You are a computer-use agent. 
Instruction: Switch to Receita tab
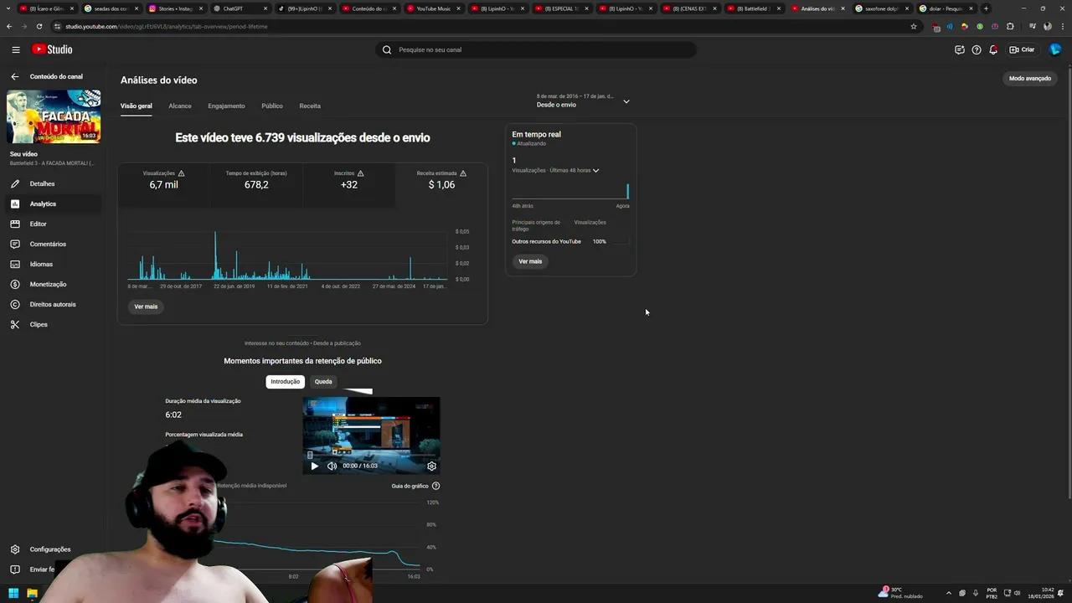[310, 106]
